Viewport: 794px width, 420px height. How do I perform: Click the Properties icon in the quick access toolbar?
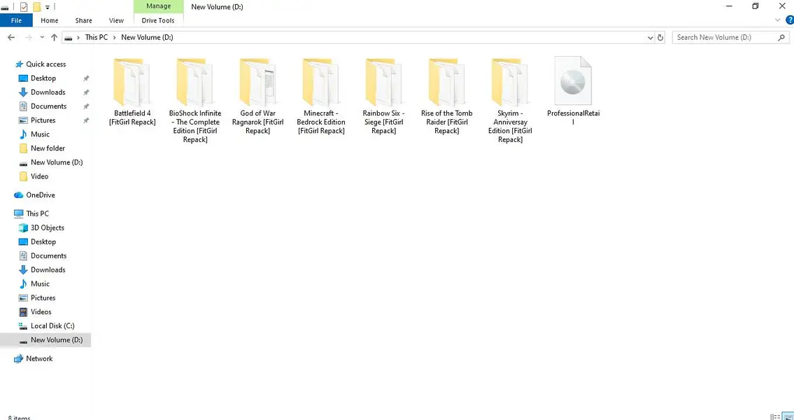(24, 7)
